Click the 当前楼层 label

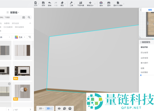coord(144,58)
